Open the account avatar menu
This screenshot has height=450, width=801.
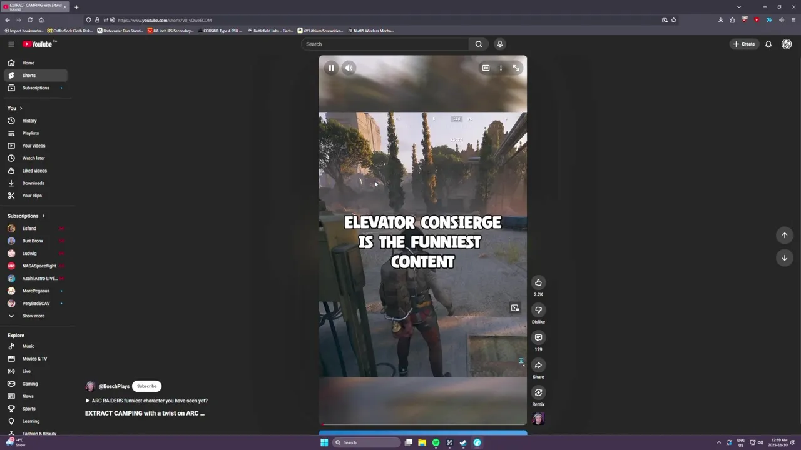tap(787, 44)
